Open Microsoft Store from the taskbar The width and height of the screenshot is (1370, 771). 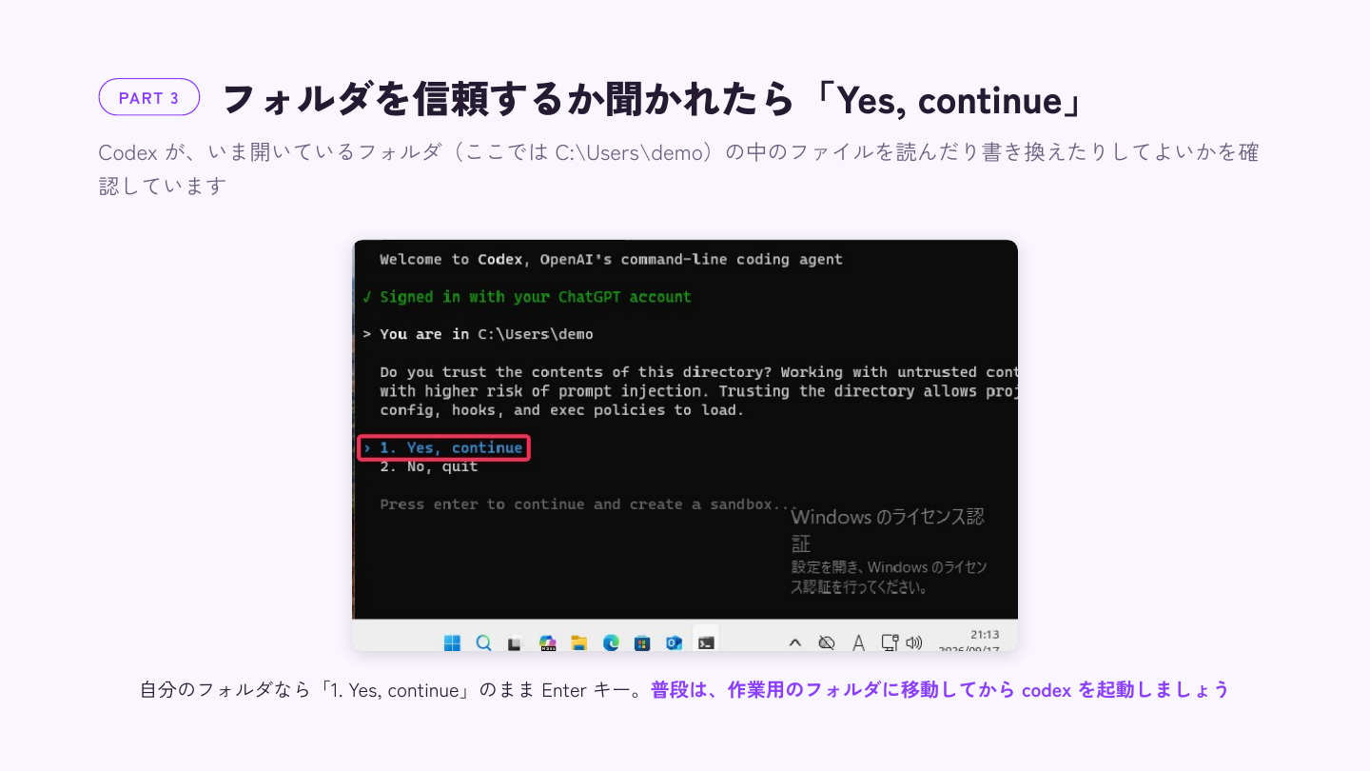(x=642, y=642)
